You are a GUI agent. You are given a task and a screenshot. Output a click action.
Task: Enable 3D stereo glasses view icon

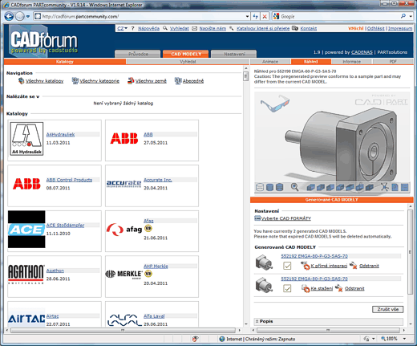[x=275, y=104]
